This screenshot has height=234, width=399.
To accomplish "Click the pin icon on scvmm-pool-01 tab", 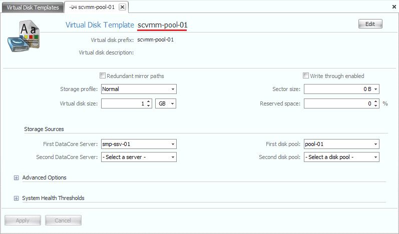I will [x=73, y=7].
